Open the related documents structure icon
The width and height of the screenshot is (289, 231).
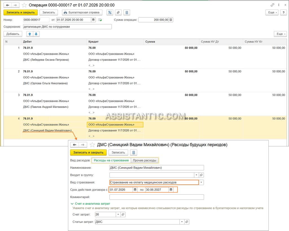pyautogui.click(x=110, y=12)
